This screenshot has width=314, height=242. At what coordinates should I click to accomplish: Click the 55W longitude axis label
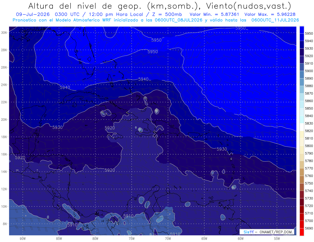tap(277, 239)
